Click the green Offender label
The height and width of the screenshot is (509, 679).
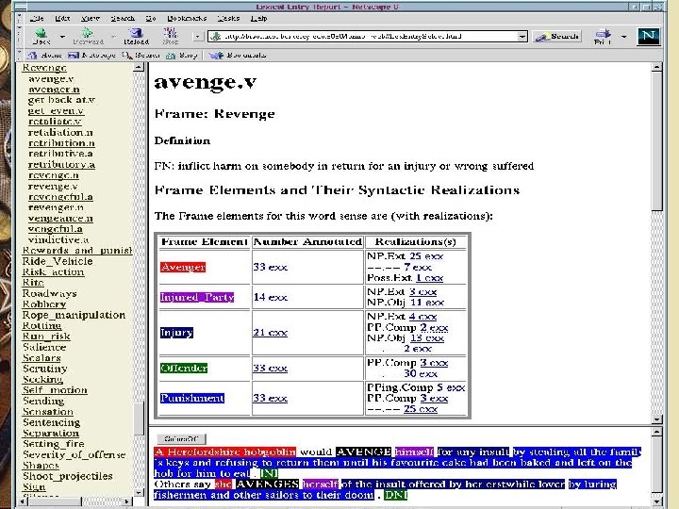184,368
